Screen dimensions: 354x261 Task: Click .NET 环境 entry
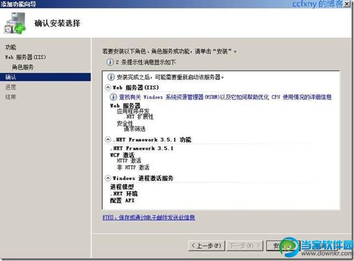pos(124,194)
